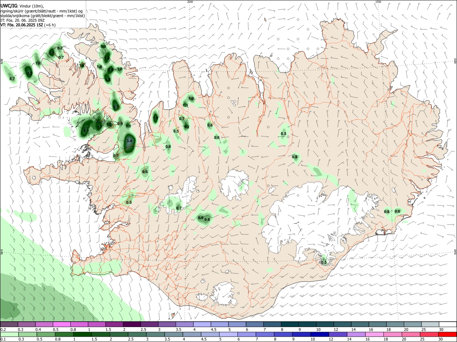Click the "slydda/snjókoma (grátt/bleikt/grænt - mm/1klst)" line
Image resolution: width=457 pixels, height=342 pixels.
tap(42, 16)
